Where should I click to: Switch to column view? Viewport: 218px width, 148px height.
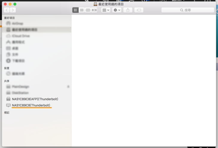coord(88,10)
